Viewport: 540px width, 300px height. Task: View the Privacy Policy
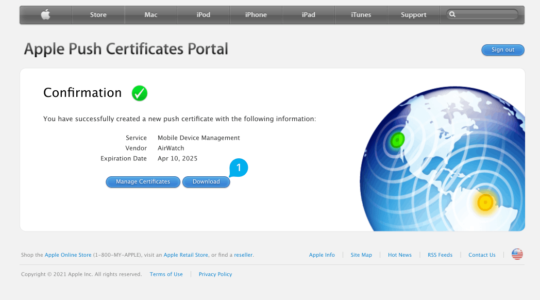(215, 274)
